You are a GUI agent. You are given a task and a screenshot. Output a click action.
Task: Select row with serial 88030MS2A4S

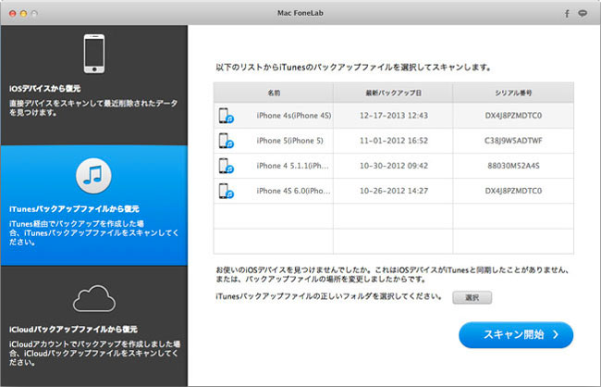tap(513, 166)
